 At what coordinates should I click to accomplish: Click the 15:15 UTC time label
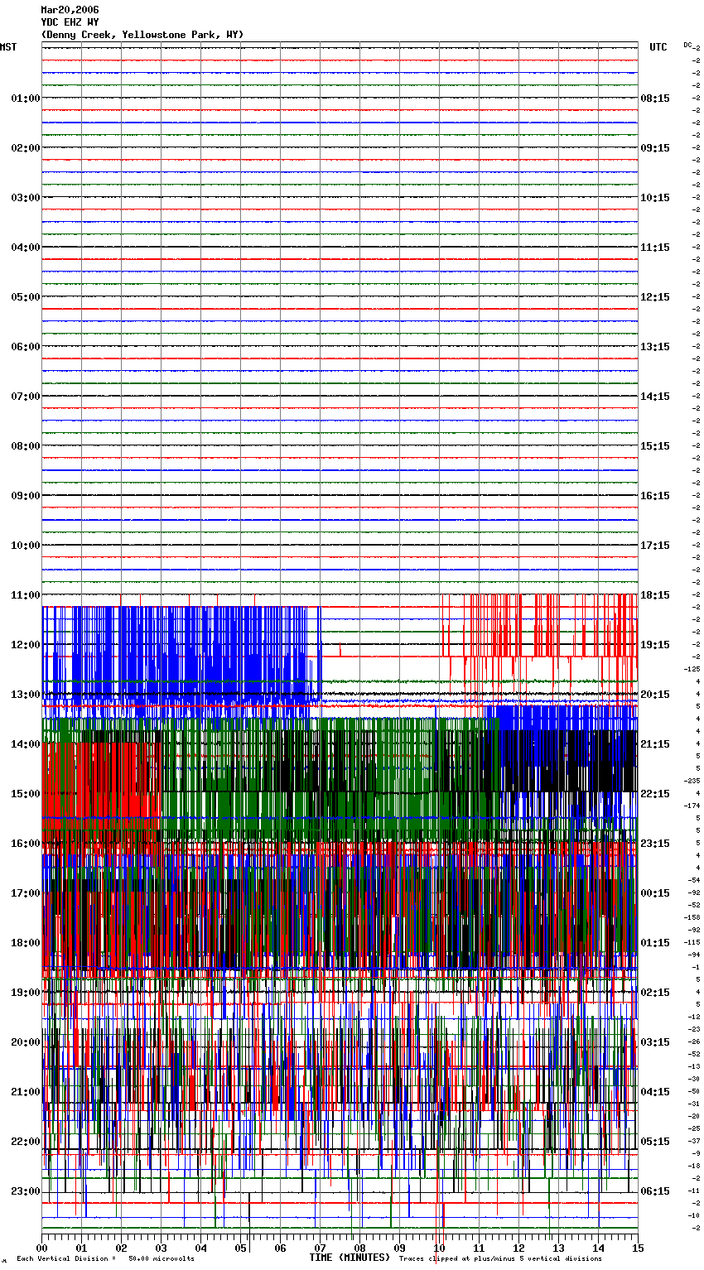coord(655,446)
